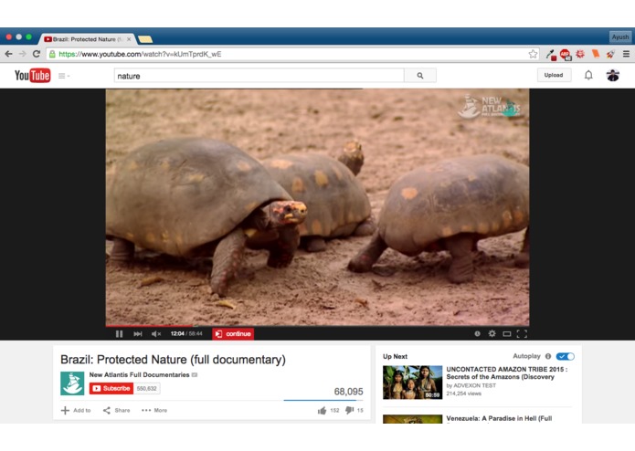Select the Brazil: Protected Nature tab

87,39
